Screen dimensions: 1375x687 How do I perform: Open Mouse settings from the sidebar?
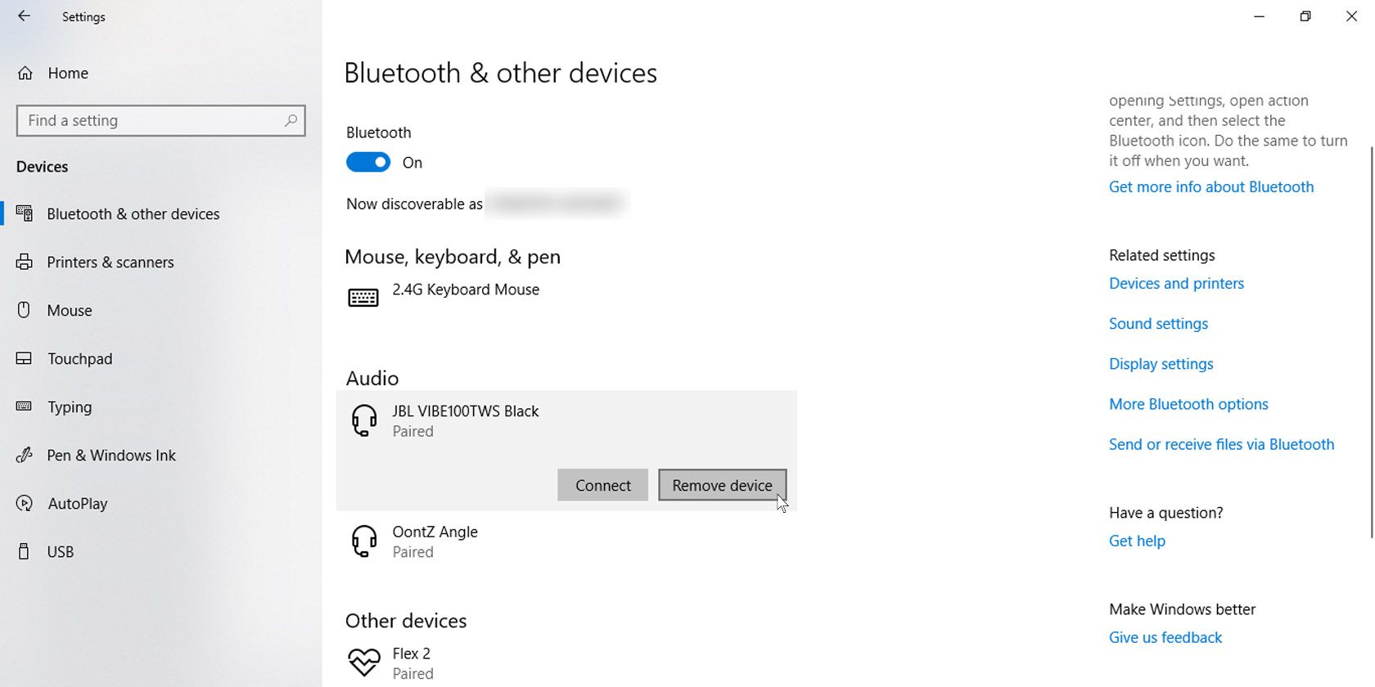click(70, 310)
